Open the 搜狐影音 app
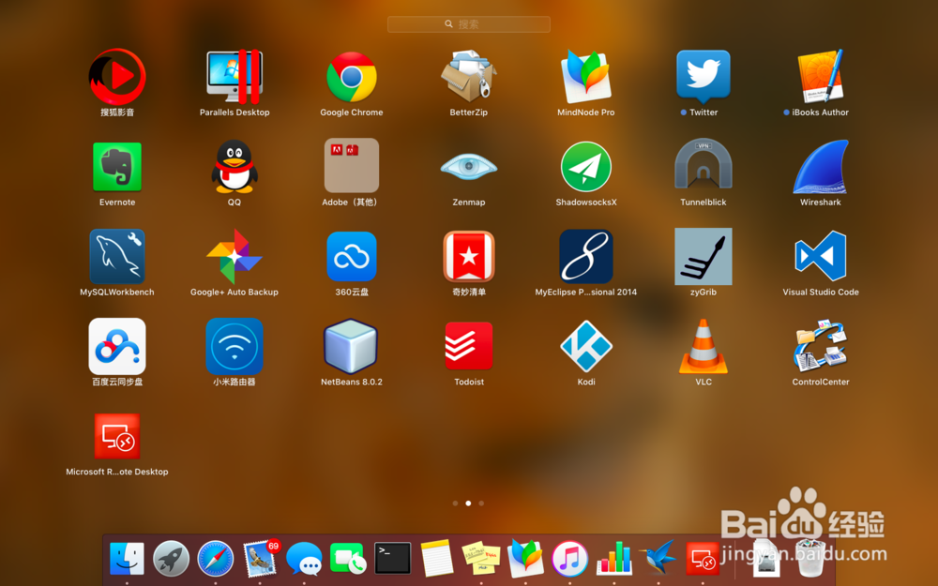This screenshot has width=938, height=586. (117, 77)
